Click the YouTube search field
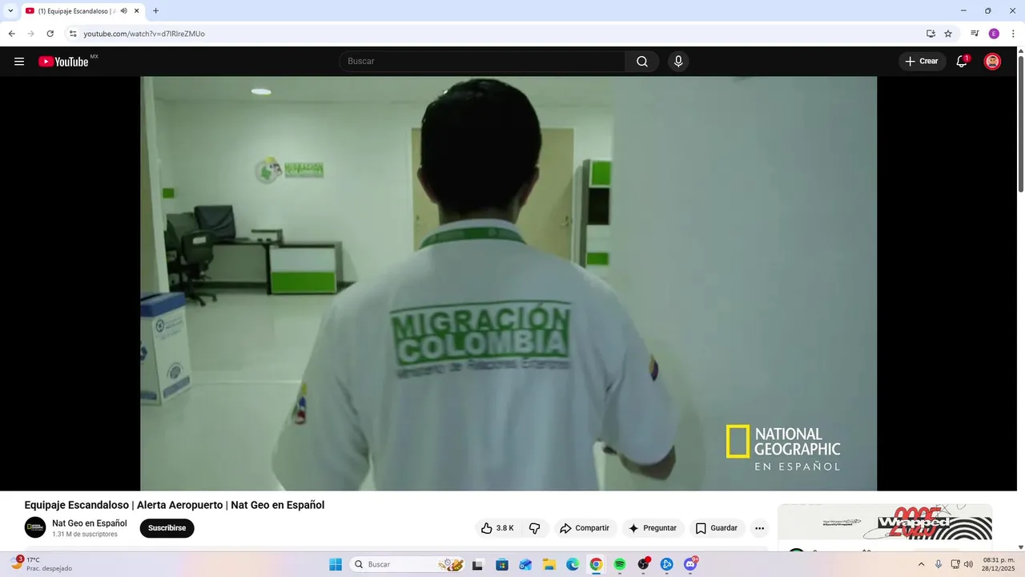This screenshot has width=1025, height=577. (x=482, y=62)
